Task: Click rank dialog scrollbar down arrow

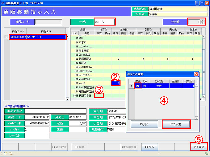Action: [x=196, y=118]
